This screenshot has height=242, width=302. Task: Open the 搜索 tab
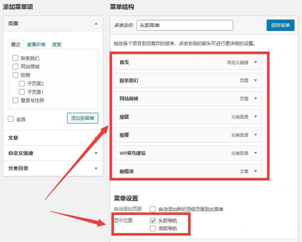[x=57, y=45]
